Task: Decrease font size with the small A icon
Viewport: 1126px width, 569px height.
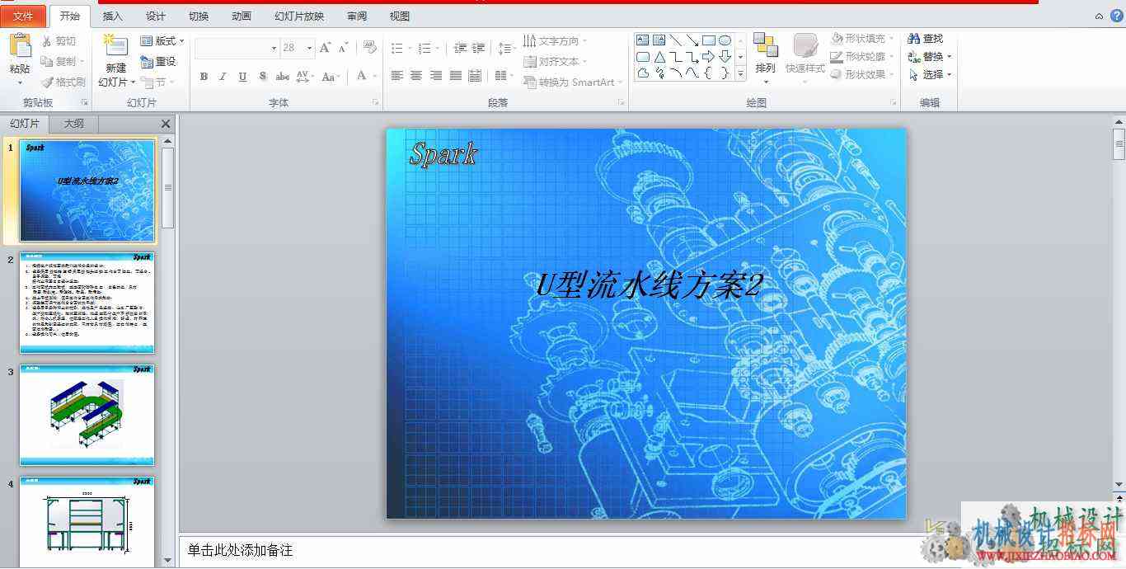Action: tap(344, 48)
